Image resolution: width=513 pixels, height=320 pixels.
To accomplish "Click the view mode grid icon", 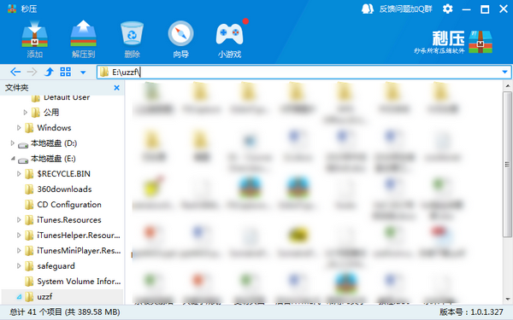I will pyautogui.click(x=66, y=72).
